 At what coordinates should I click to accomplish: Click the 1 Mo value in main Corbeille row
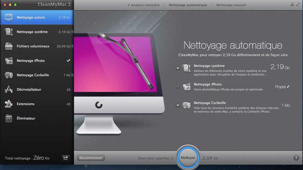click(x=286, y=105)
